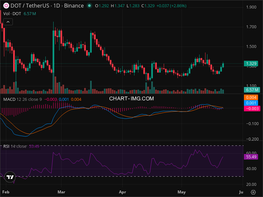
Task: Click the 1.500 price axis label
Action: tap(251, 46)
